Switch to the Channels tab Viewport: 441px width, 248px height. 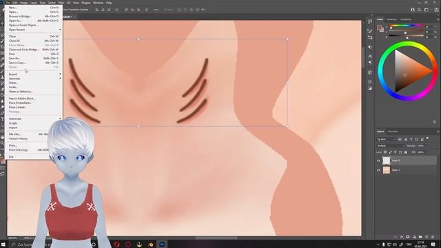[393, 132]
